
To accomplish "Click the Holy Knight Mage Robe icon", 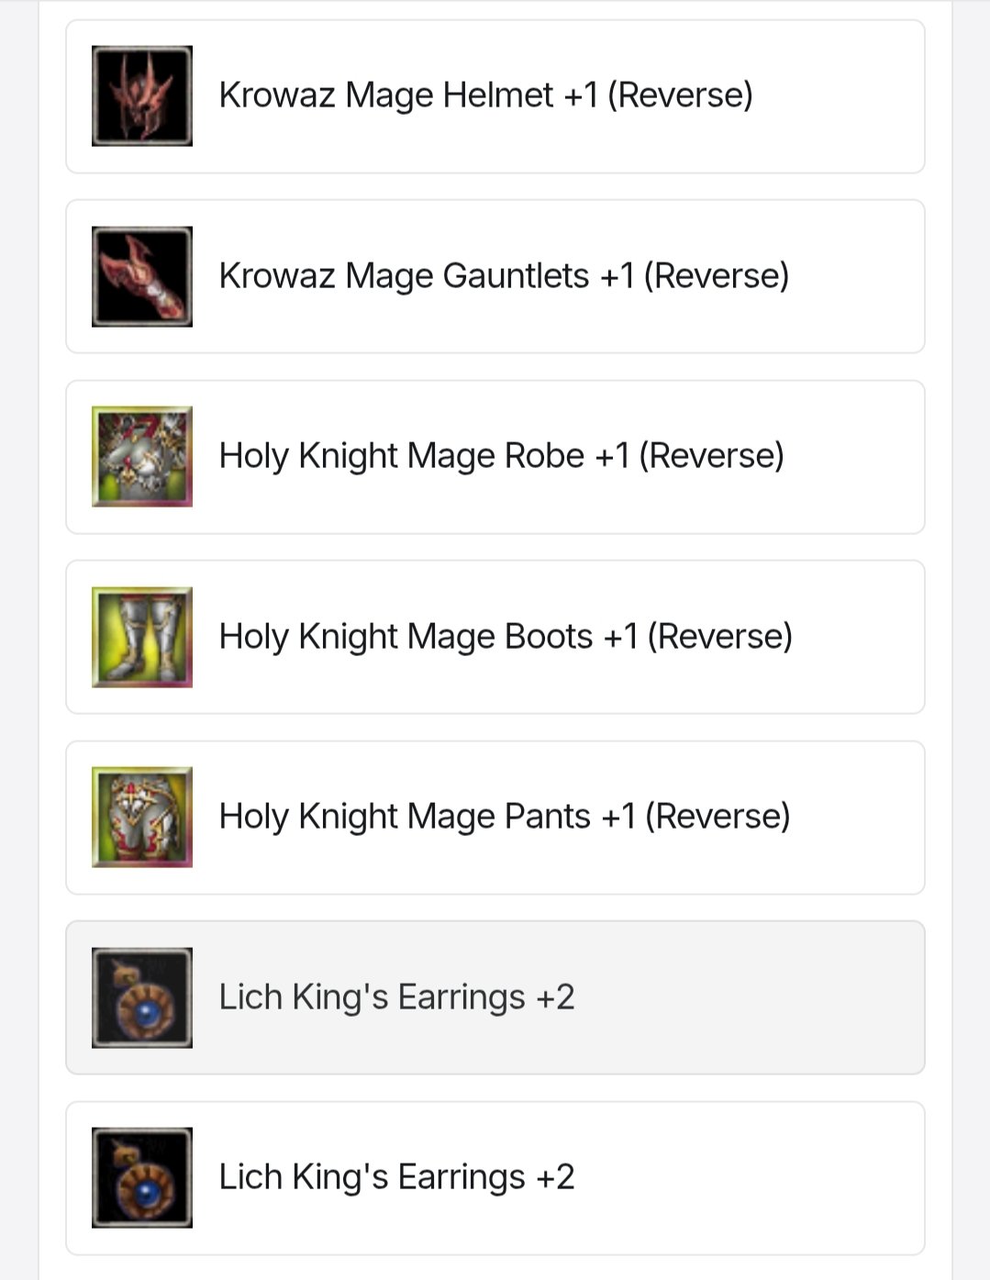I will [142, 456].
